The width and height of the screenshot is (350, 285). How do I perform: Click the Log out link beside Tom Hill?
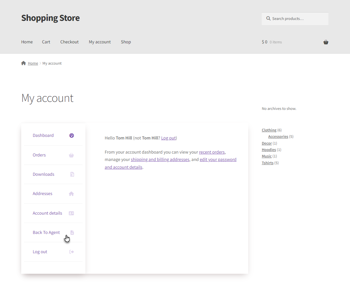point(168,138)
